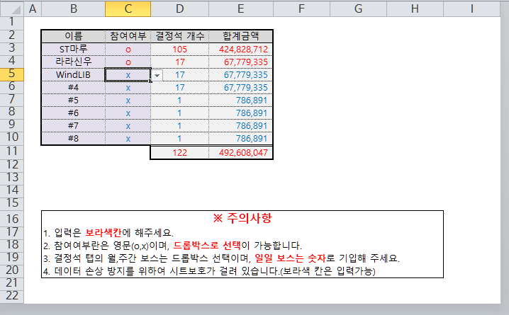Click the participation cell for 라라신우
Viewport: 509px width, 315px height.
click(128, 62)
